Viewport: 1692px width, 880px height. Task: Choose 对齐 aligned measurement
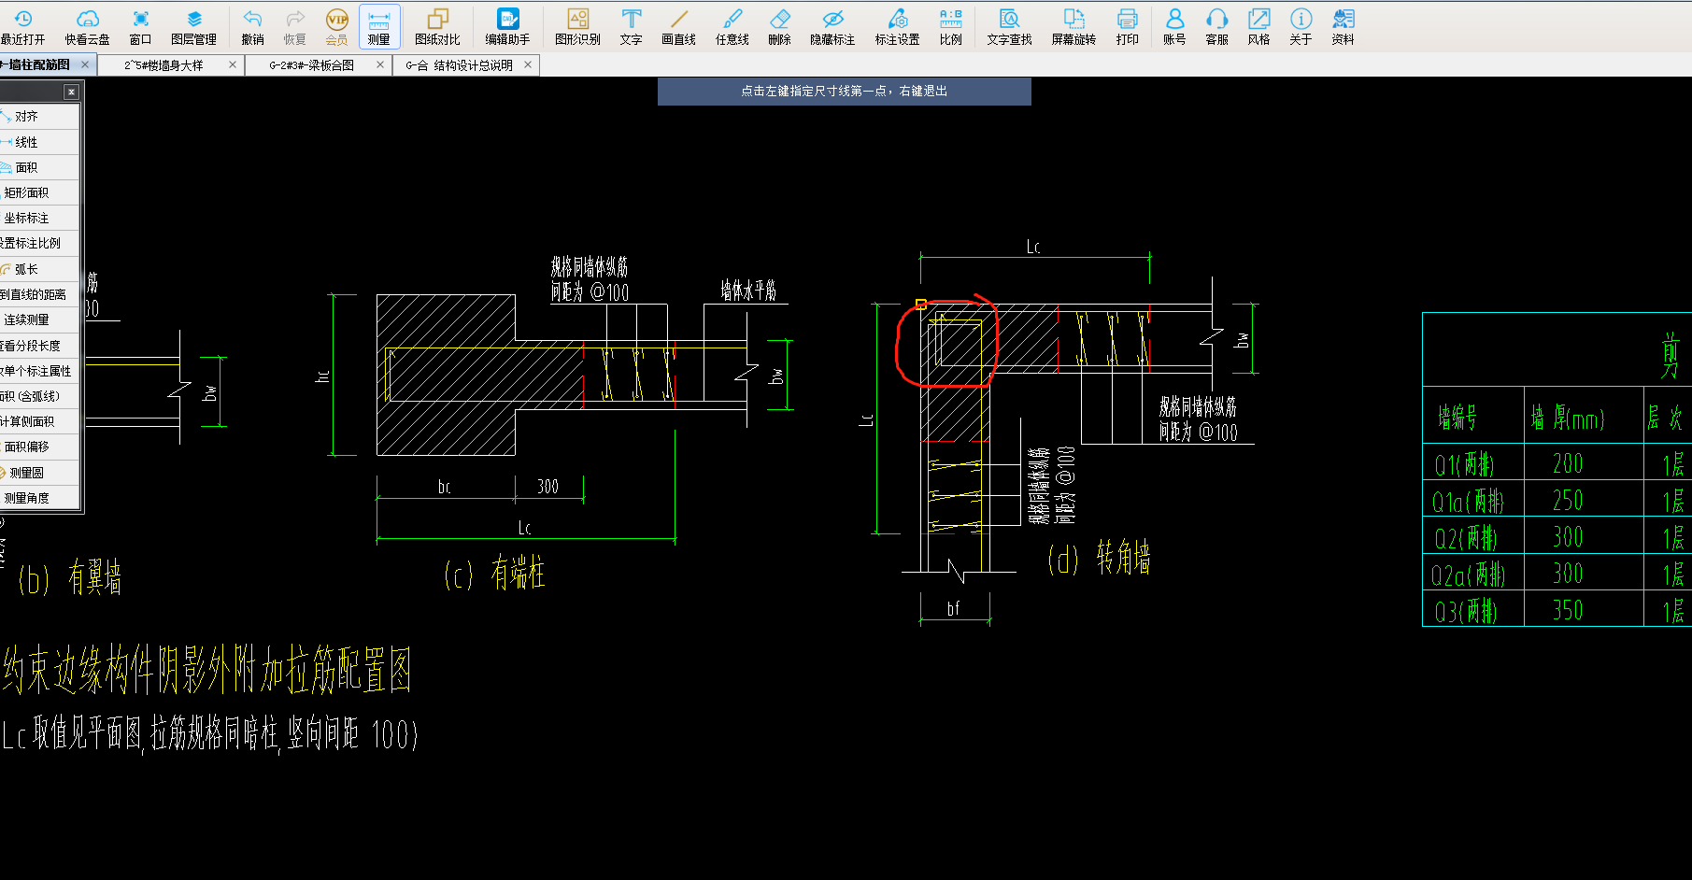(x=39, y=116)
